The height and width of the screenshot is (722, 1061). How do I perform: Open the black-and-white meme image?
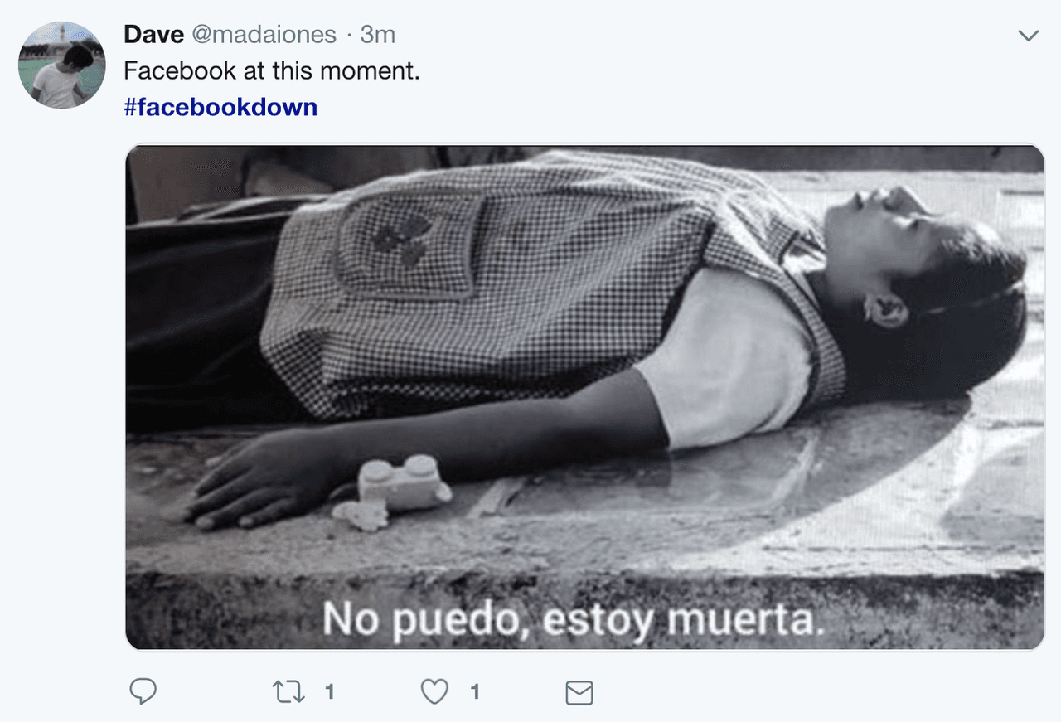click(585, 397)
